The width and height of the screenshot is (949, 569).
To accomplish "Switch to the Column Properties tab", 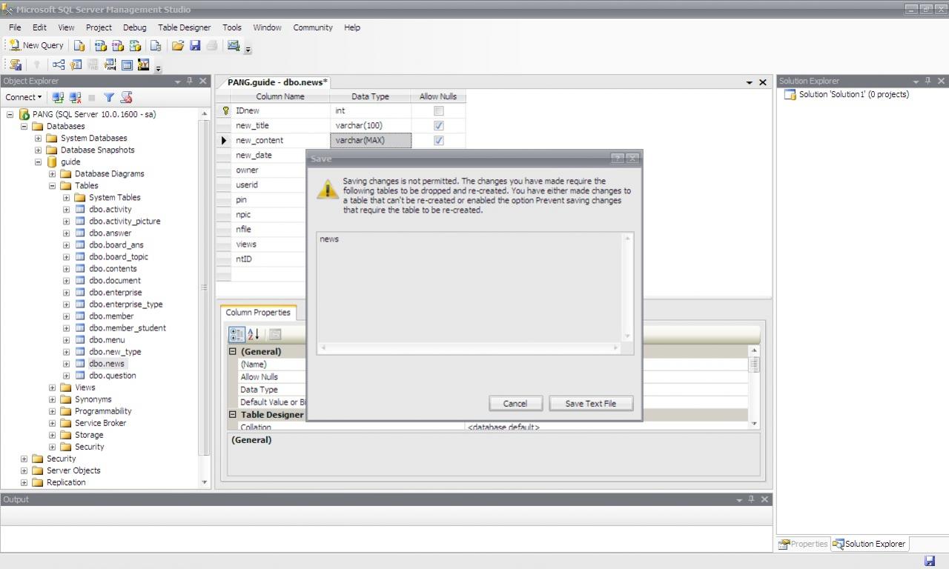I will 258,313.
